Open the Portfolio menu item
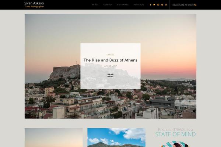This screenshot has width=221, height=147. pos(139,5)
